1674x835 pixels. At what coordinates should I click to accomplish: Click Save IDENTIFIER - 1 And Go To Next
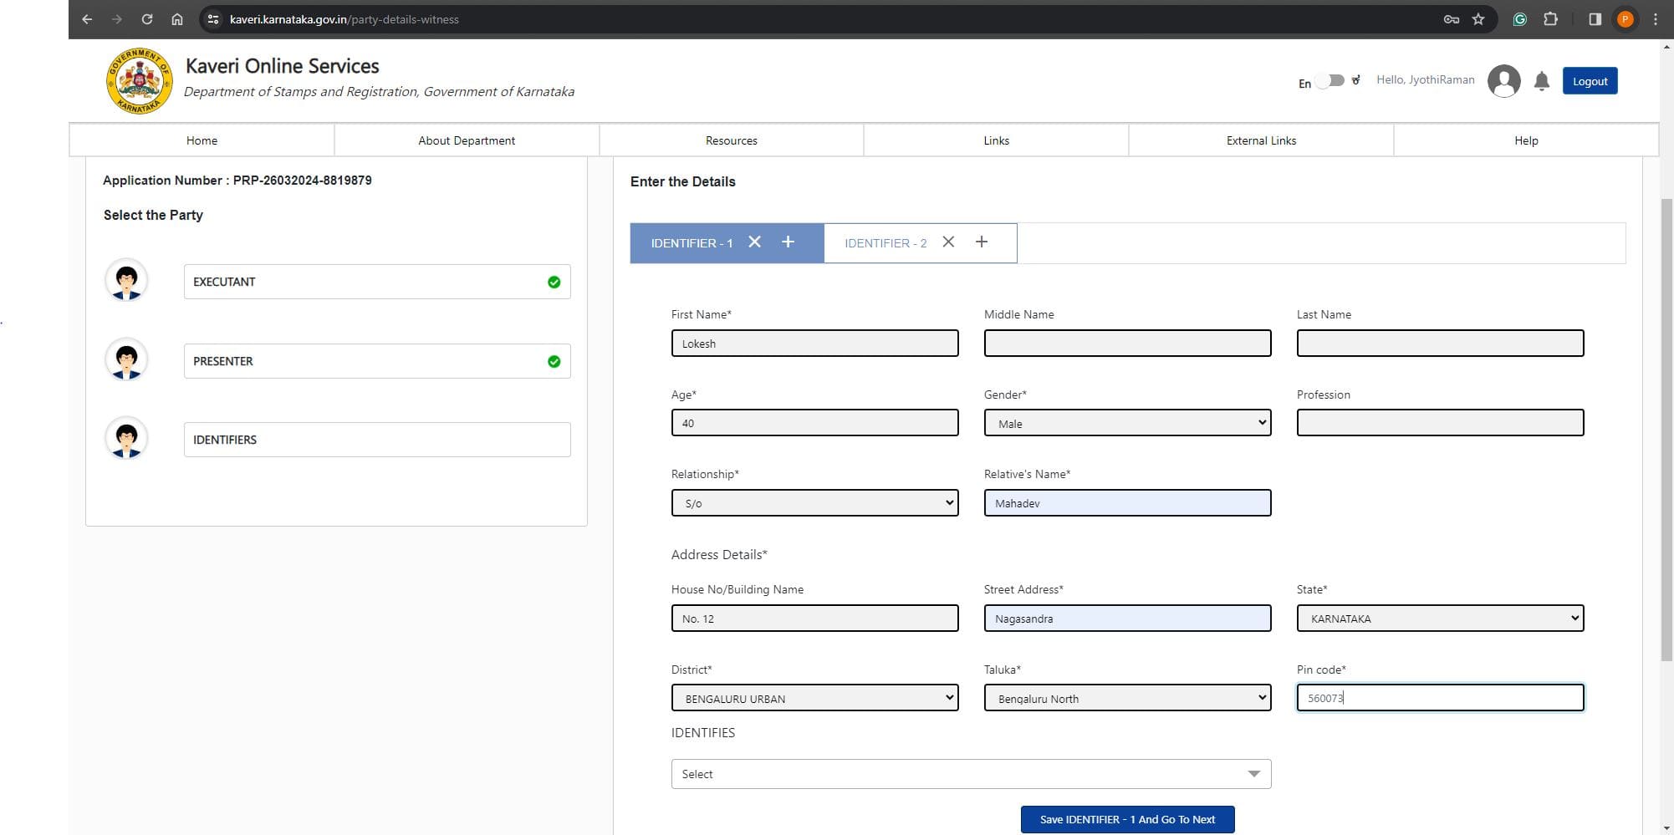(x=1127, y=819)
